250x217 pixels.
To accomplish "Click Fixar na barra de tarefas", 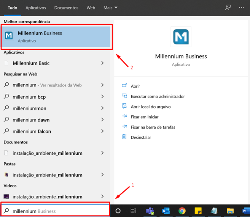I will (x=153, y=127).
